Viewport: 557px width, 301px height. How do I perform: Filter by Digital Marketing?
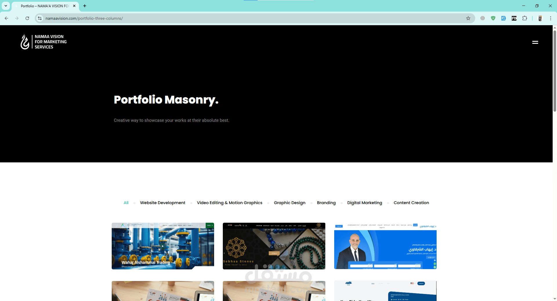[365, 203]
